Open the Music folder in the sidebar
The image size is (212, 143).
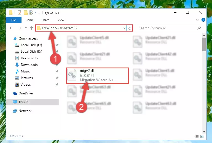(x=25, y=71)
